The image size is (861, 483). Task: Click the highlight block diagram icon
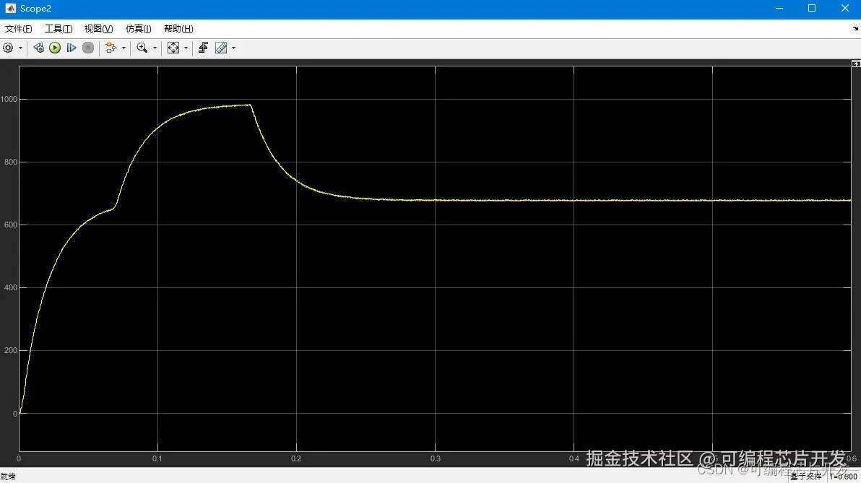pos(111,48)
